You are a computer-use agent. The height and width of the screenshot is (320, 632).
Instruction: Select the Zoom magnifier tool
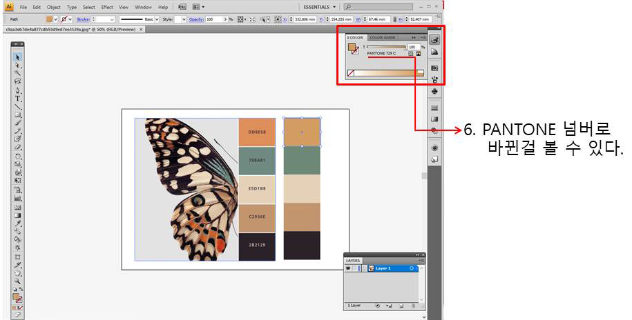tap(17, 281)
